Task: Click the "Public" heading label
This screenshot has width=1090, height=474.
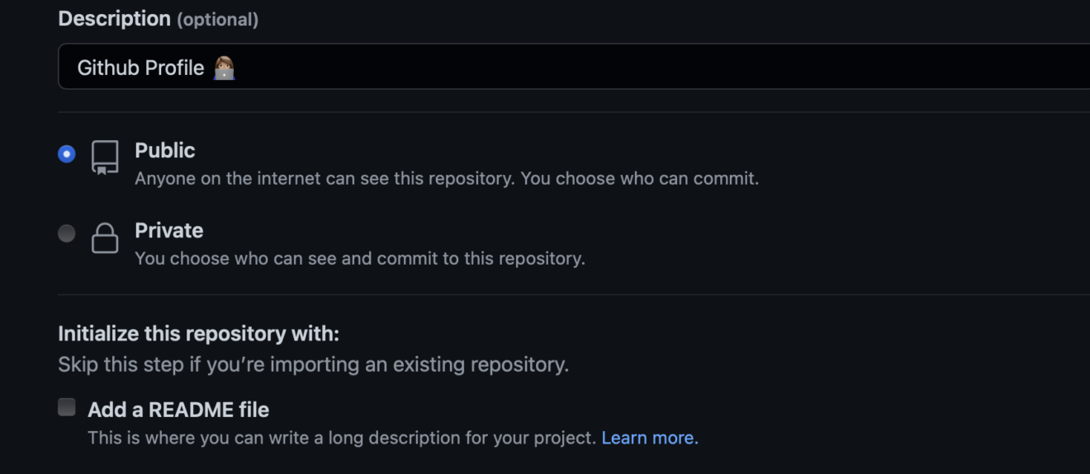Action: click(x=165, y=150)
